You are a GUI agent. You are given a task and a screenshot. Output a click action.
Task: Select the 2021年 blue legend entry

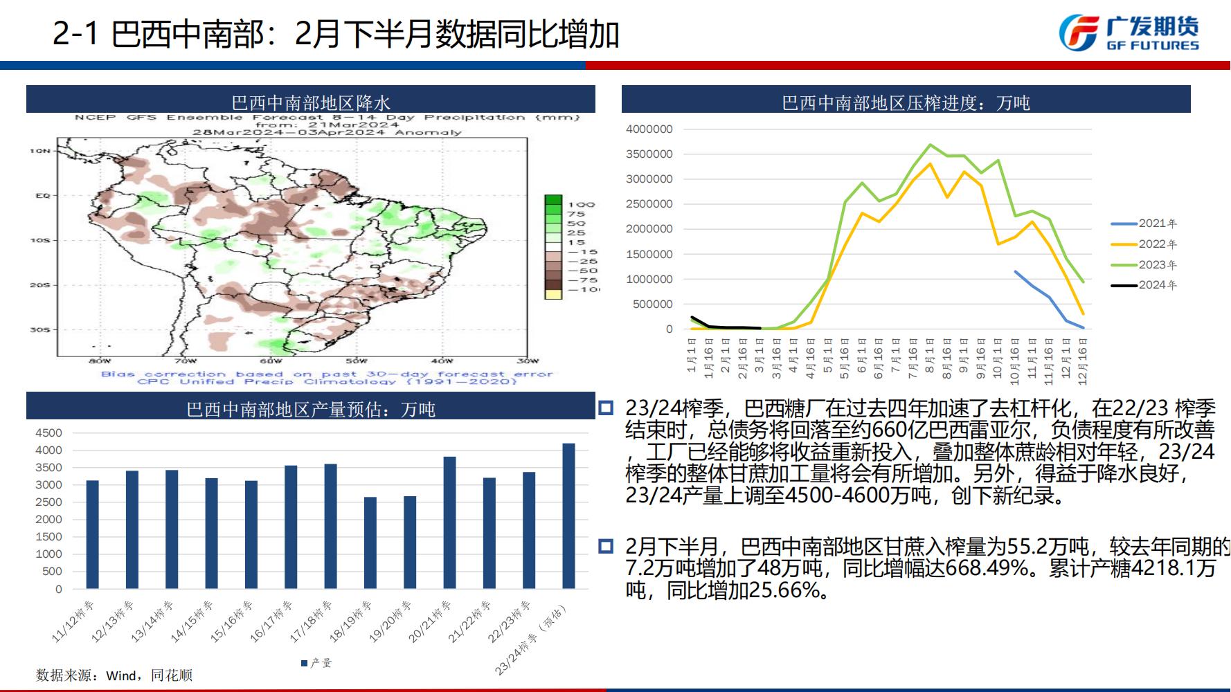coord(1143,224)
